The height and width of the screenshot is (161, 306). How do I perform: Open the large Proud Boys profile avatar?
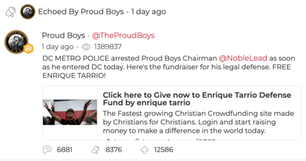[x=16, y=41]
